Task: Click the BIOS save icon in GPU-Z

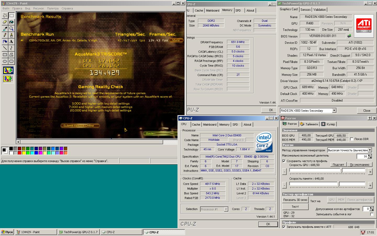Action: (349, 36)
